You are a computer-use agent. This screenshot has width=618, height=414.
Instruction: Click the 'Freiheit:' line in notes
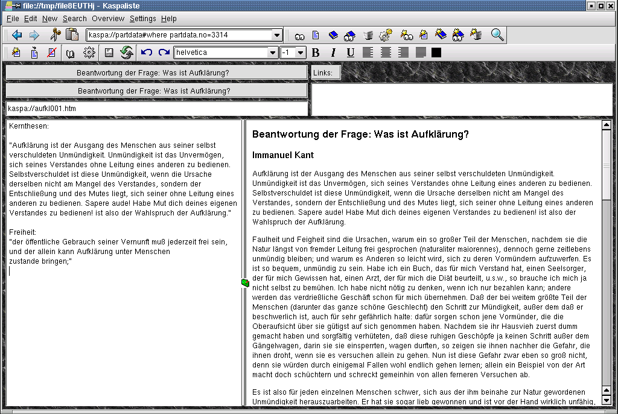pyautogui.click(x=22, y=232)
